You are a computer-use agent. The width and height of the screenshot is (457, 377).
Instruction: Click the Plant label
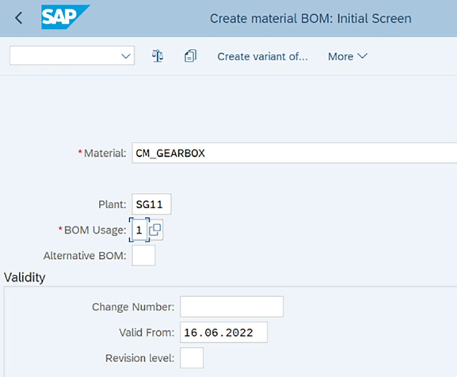click(112, 204)
